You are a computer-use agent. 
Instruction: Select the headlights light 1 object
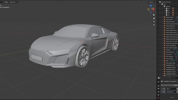pyautogui.click(x=171, y=72)
